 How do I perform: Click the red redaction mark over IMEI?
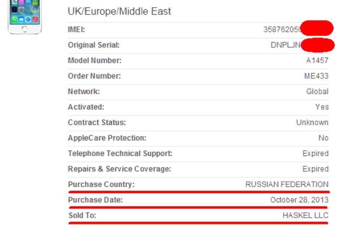point(316,28)
